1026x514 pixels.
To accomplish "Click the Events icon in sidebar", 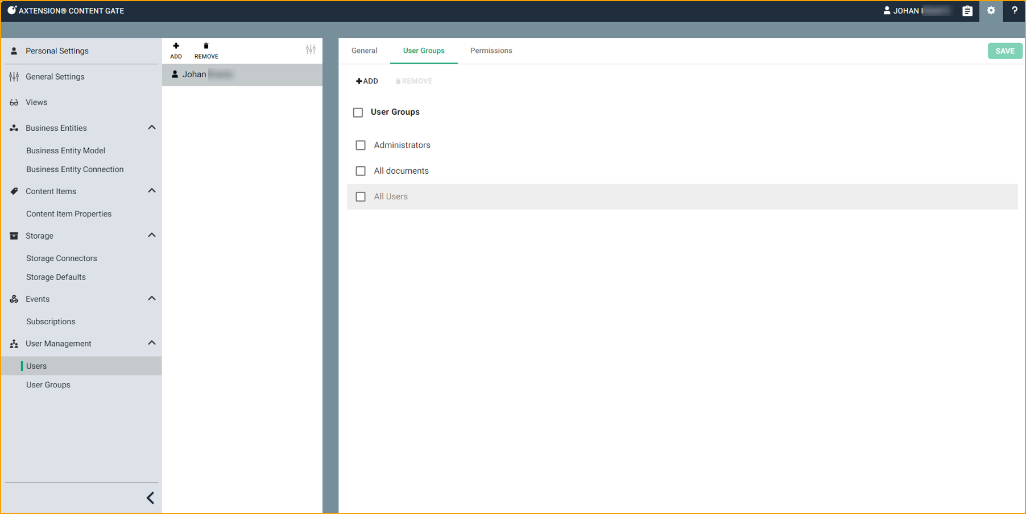I will (14, 299).
